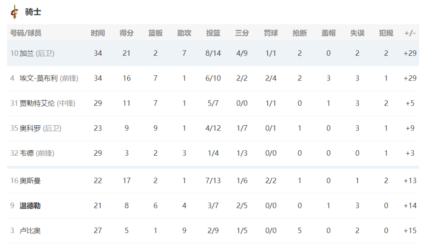Viewport: 423px width, 246px height.
Task: Open 奥科罗 player link
Action: (x=30, y=128)
